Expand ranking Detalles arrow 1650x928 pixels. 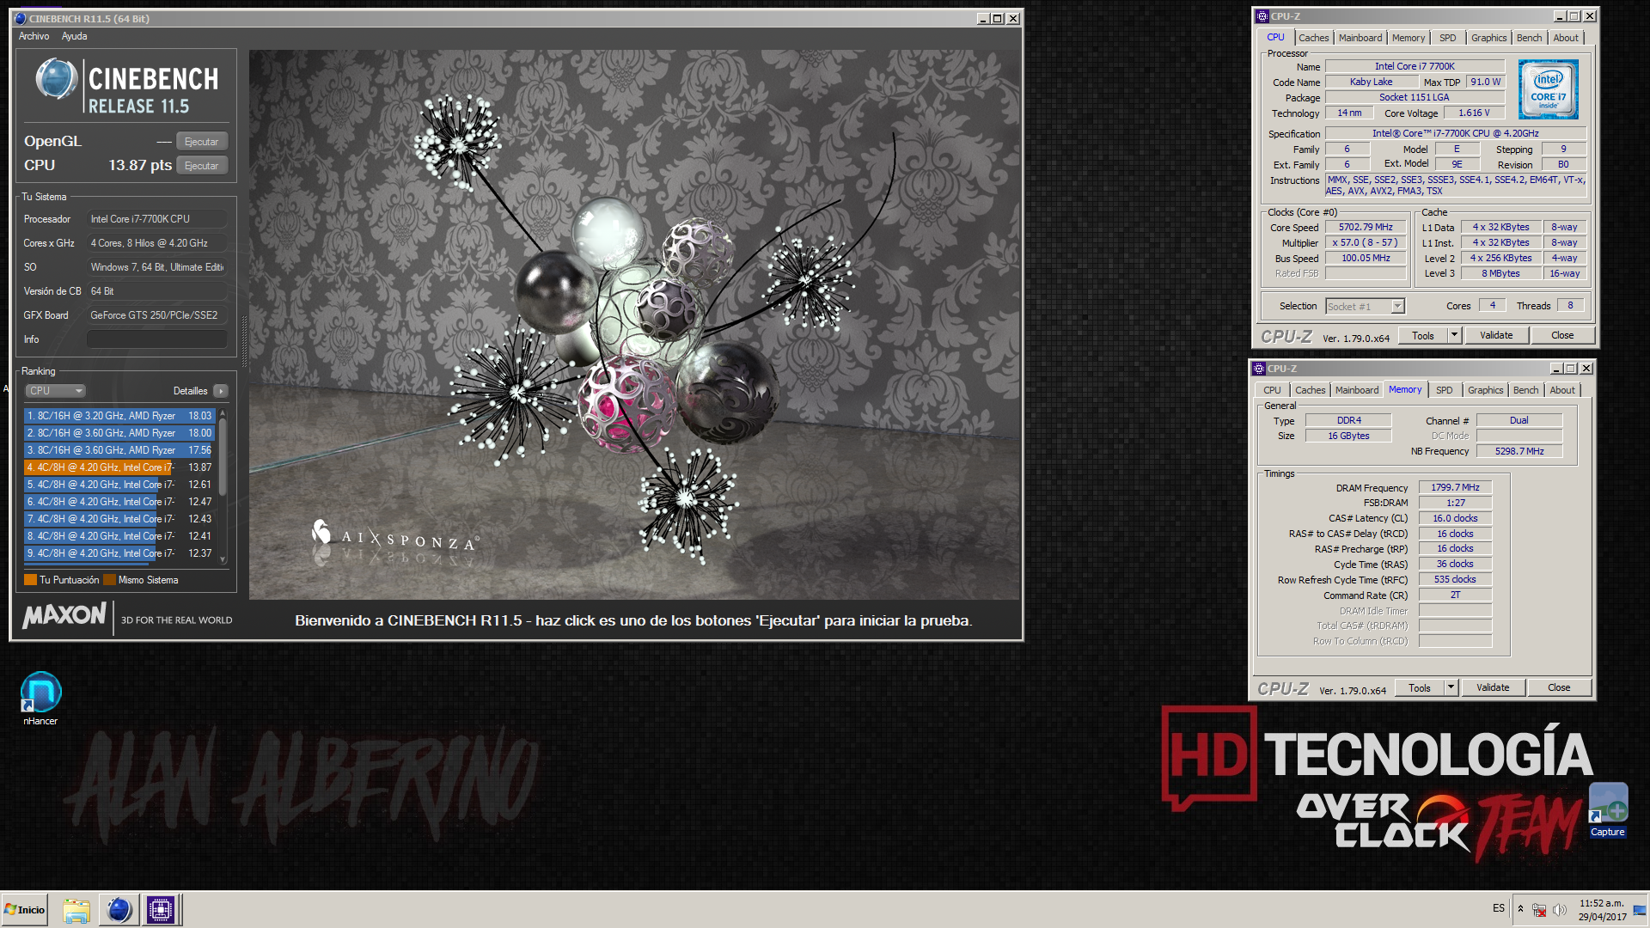pos(221,391)
